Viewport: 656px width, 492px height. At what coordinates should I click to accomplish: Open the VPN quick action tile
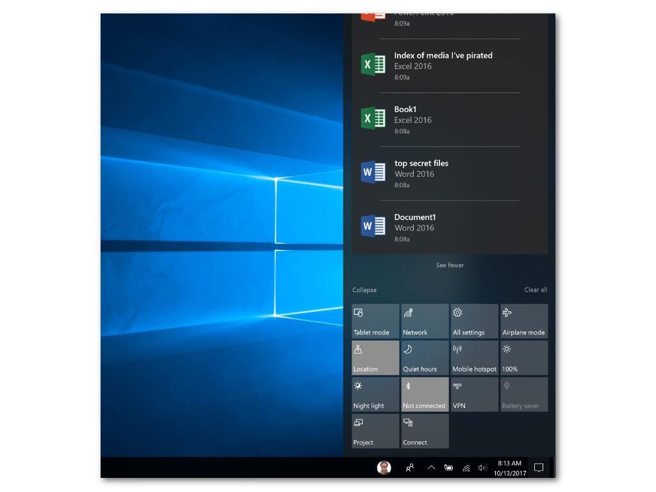tap(475, 395)
